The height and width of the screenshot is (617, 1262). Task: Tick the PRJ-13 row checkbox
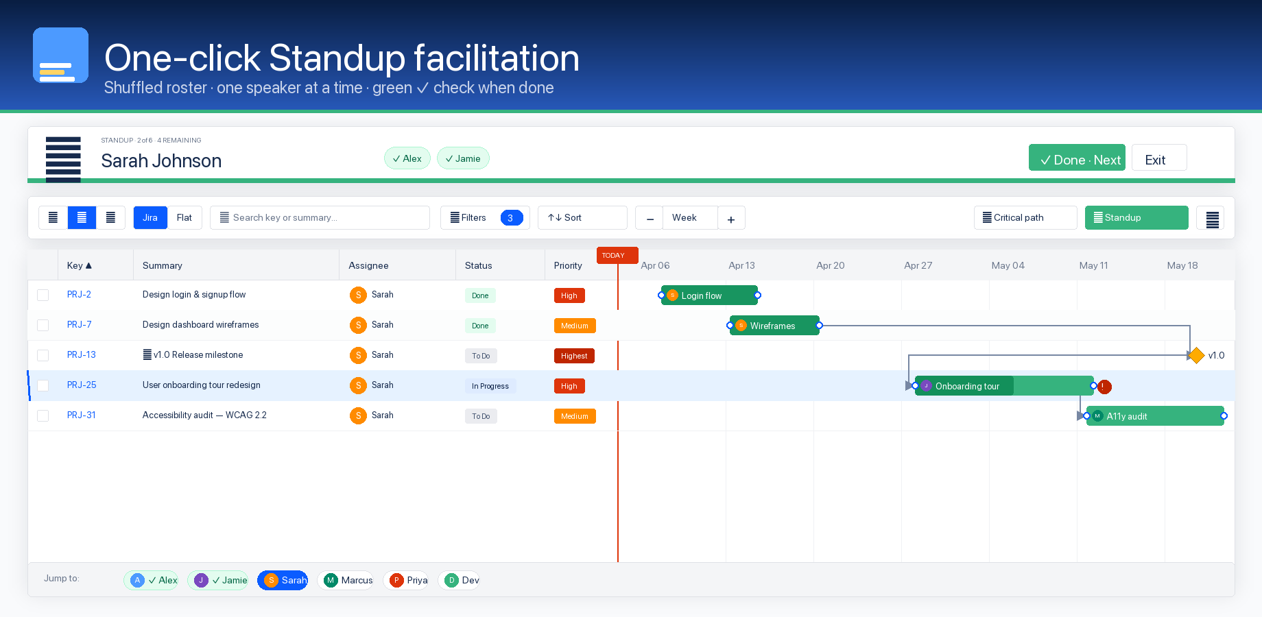43,355
